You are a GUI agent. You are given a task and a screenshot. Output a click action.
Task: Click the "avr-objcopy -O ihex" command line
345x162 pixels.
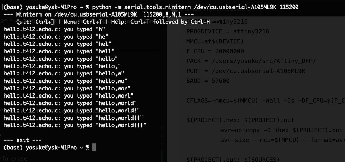[x=281, y=130]
